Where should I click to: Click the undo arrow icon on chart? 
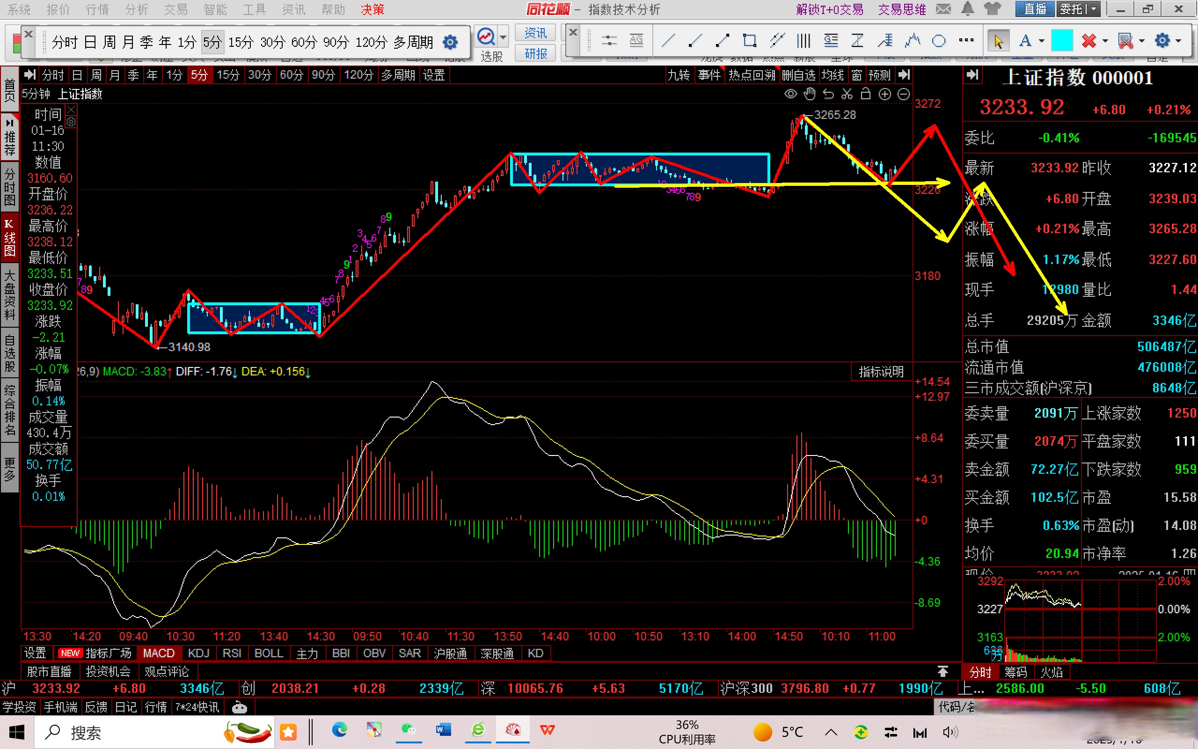point(828,94)
